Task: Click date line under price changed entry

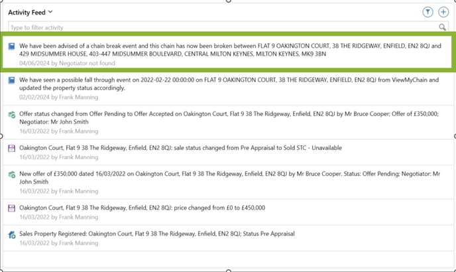Action: point(59,217)
